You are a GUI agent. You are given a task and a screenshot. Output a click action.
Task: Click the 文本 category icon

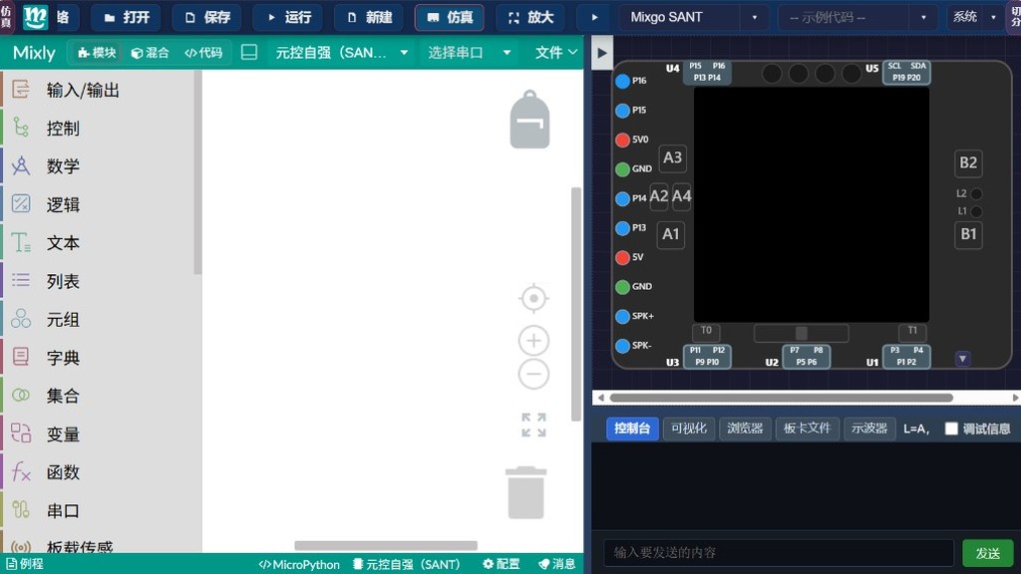[21, 242]
